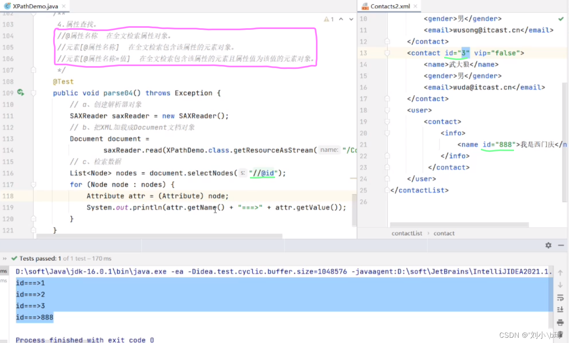
Task: Click the opening user tag
Action: point(419,110)
